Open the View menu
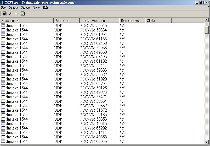Viewport: 210px width, 146px height. tap(36, 8)
